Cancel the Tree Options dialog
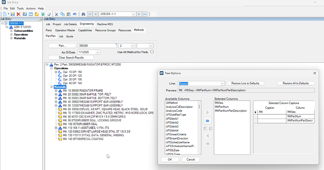This screenshot has width=324, height=170. click(191, 160)
